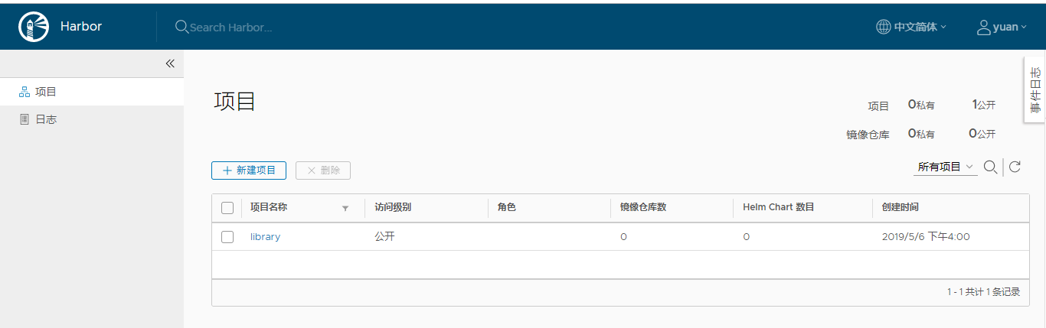Select 项目 in the sidebar

46,92
